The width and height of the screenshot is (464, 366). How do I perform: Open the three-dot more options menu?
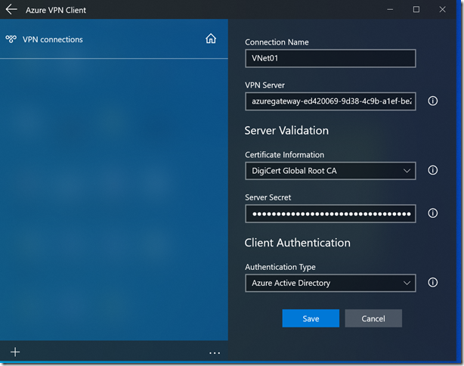click(215, 353)
